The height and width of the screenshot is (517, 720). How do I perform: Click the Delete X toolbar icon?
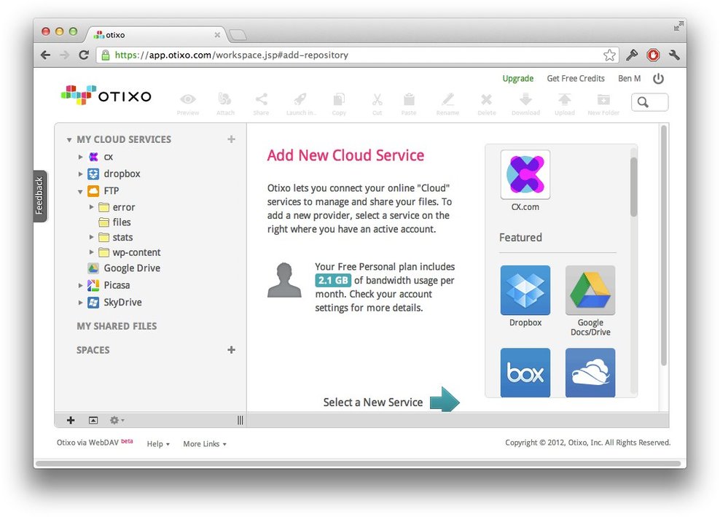pyautogui.click(x=486, y=99)
